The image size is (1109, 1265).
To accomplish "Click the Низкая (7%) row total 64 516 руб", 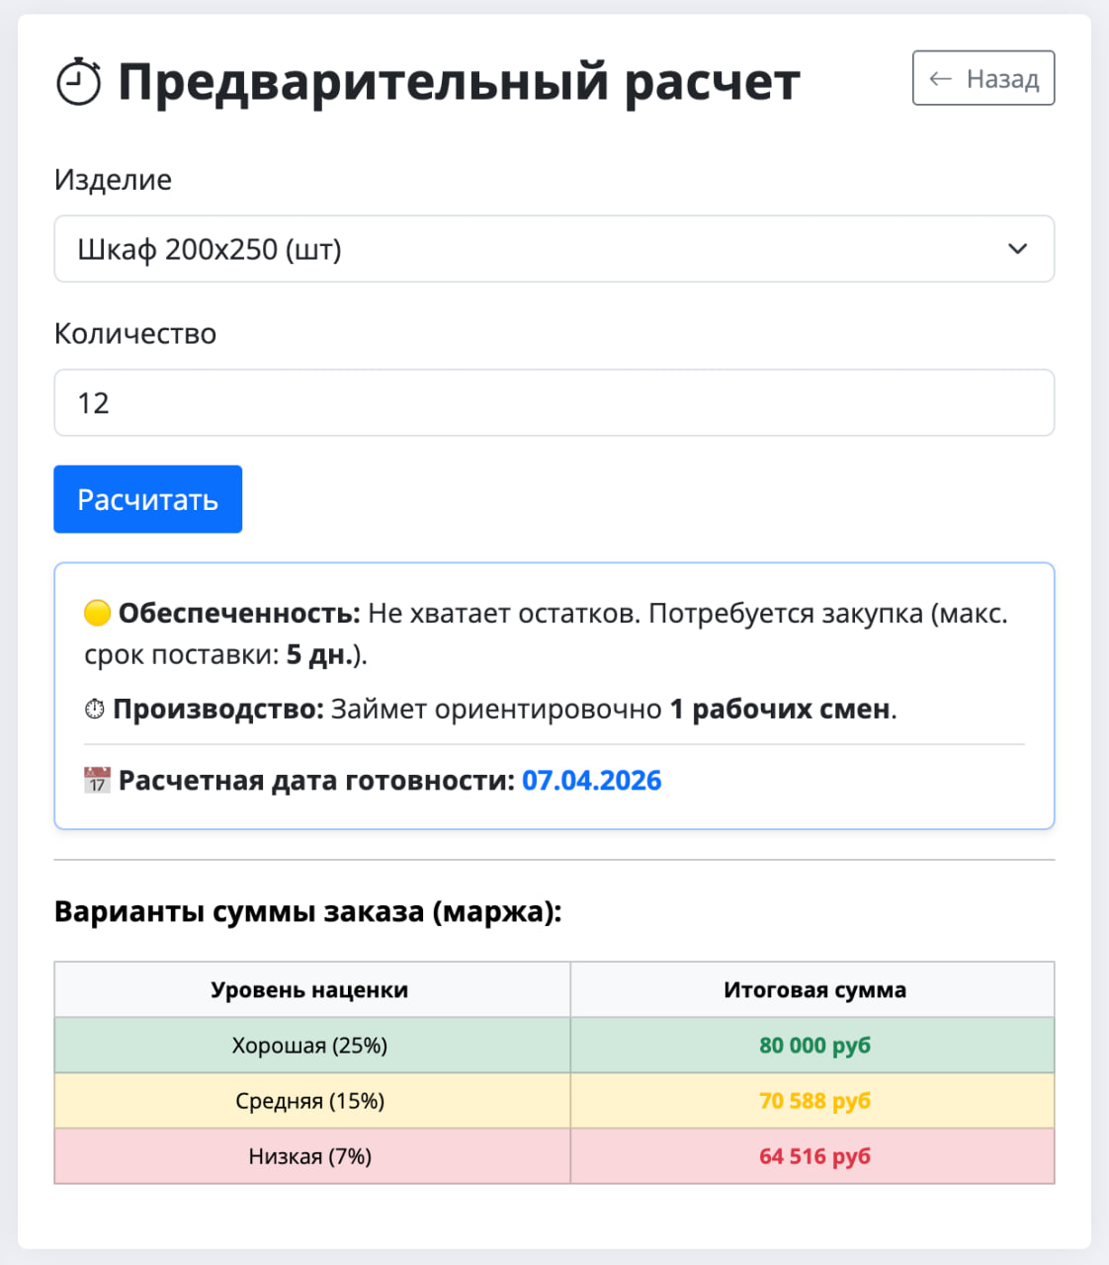I will [x=813, y=1156].
